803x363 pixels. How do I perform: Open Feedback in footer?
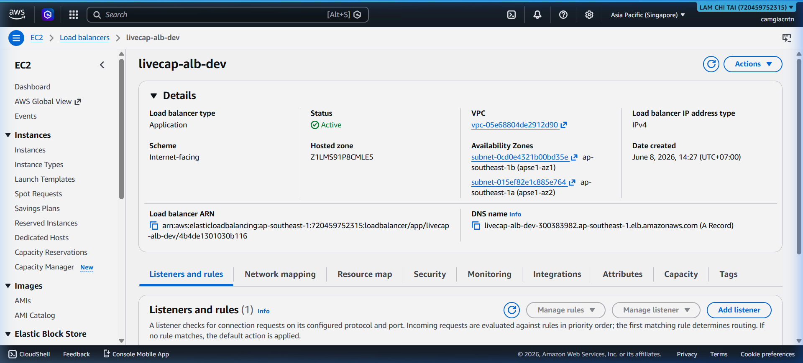(x=77, y=354)
